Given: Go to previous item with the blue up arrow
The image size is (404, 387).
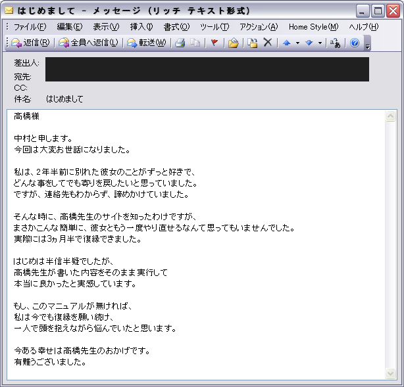Looking at the screenshot, I should (x=286, y=43).
